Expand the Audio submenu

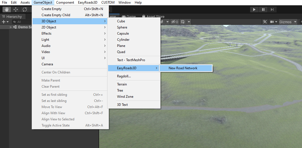coord(70,46)
